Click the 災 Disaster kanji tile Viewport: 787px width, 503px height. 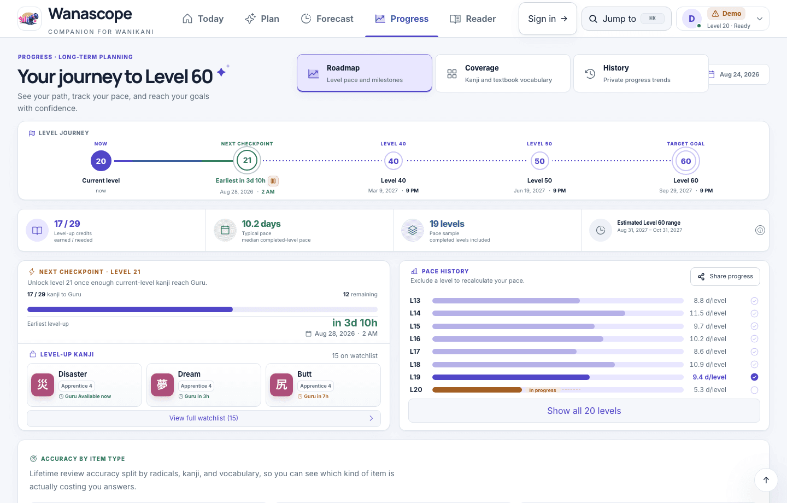(84, 385)
